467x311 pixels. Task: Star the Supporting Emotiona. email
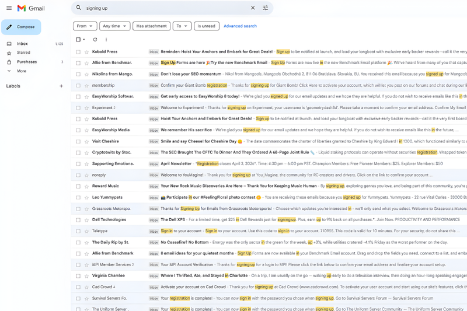tap(86, 164)
